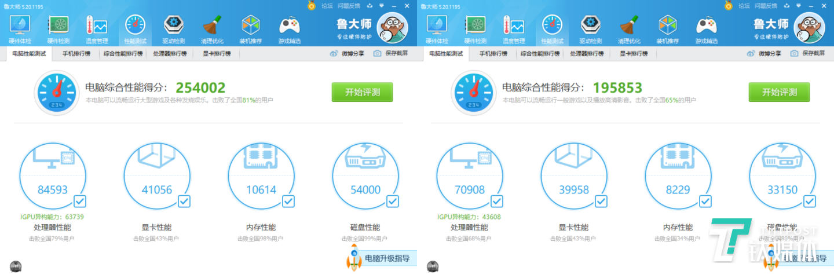Select 性能测试 in the 254002-score window
Screen dimensions: 834x278
[135, 29]
